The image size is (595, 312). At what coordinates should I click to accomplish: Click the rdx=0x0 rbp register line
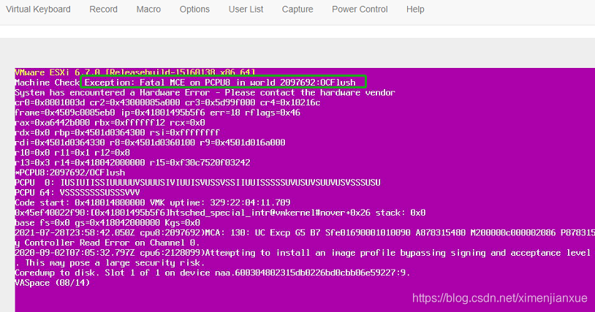click(117, 133)
